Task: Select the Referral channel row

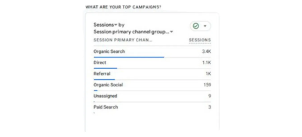Action: [152, 74]
